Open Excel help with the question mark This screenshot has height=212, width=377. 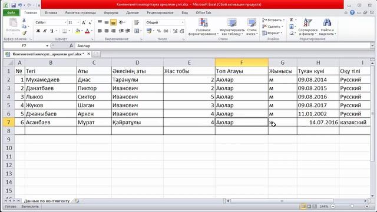[x=352, y=12]
